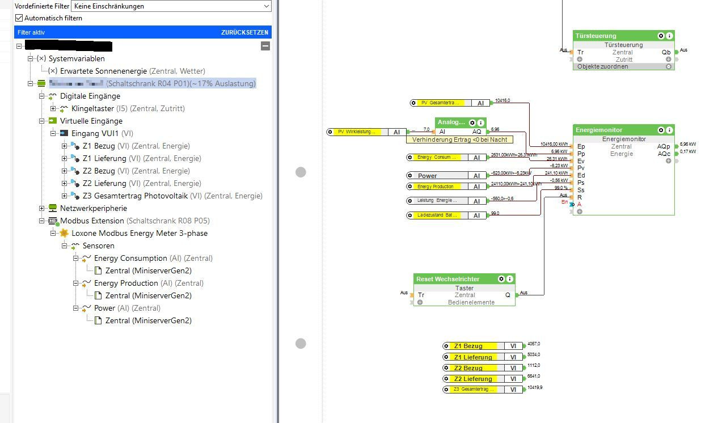Click gear icon on Power input block
This screenshot has width=701, height=423.
(411, 176)
